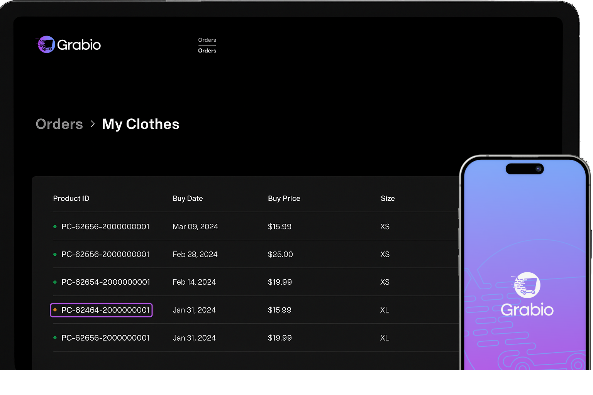Click the green status dot beside PC-62654-2000000001
This screenshot has width=593, height=395.
[x=55, y=282]
